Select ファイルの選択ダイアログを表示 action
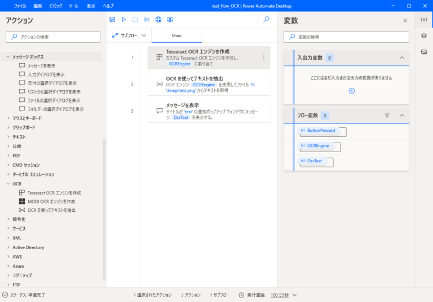The height and width of the screenshot is (302, 433). tap(50, 100)
